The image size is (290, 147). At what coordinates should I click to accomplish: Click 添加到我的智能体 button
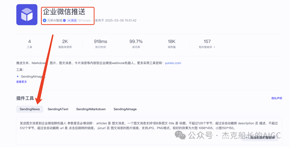click(260, 138)
